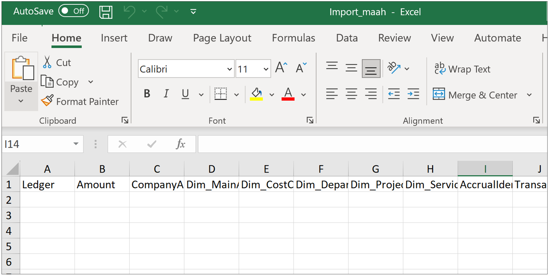Click the Save floppy disk icon
Viewport: 550px width, 277px height.
point(105,12)
